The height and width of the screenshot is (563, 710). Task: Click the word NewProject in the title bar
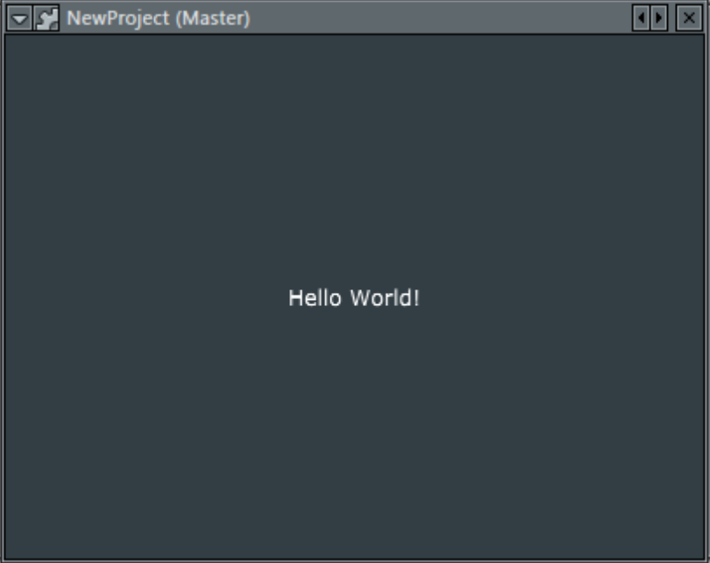tap(118, 18)
